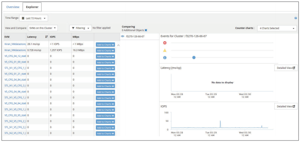Add VS_CFG_04_64 to charts
The image size is (300, 142).
click(x=106, y=104)
